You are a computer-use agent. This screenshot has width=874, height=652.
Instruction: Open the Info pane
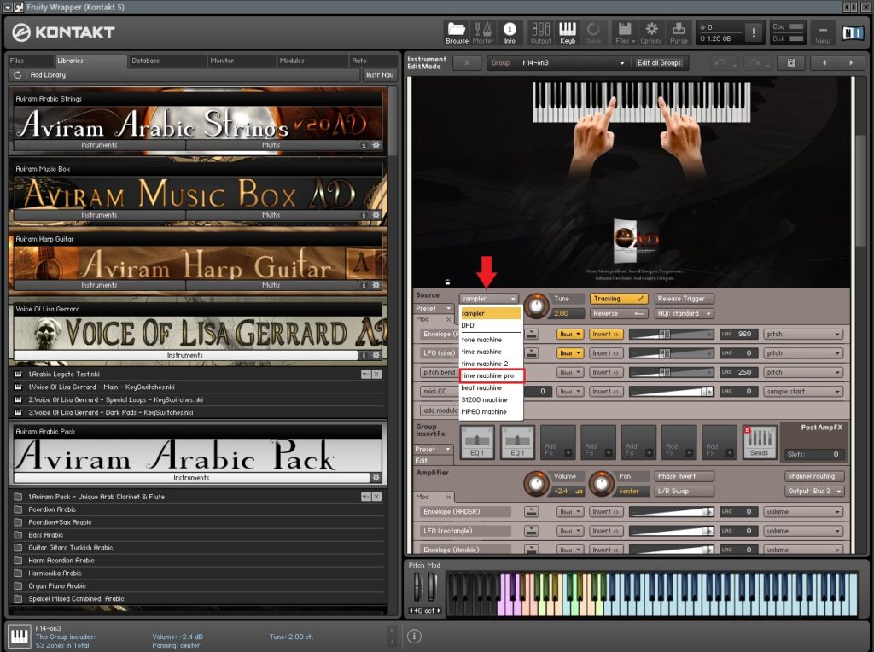510,33
